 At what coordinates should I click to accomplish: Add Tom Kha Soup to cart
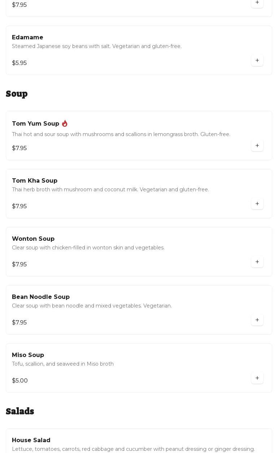point(257,204)
